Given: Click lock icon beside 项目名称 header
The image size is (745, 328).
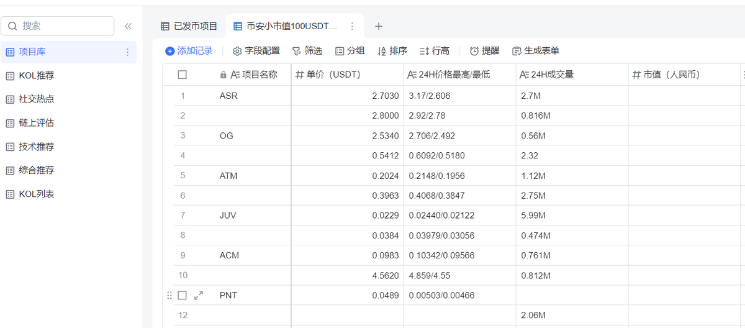Looking at the screenshot, I should tap(223, 75).
